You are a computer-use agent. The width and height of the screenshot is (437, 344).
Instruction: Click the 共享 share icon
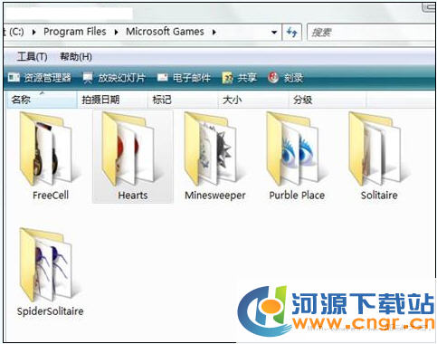point(228,78)
